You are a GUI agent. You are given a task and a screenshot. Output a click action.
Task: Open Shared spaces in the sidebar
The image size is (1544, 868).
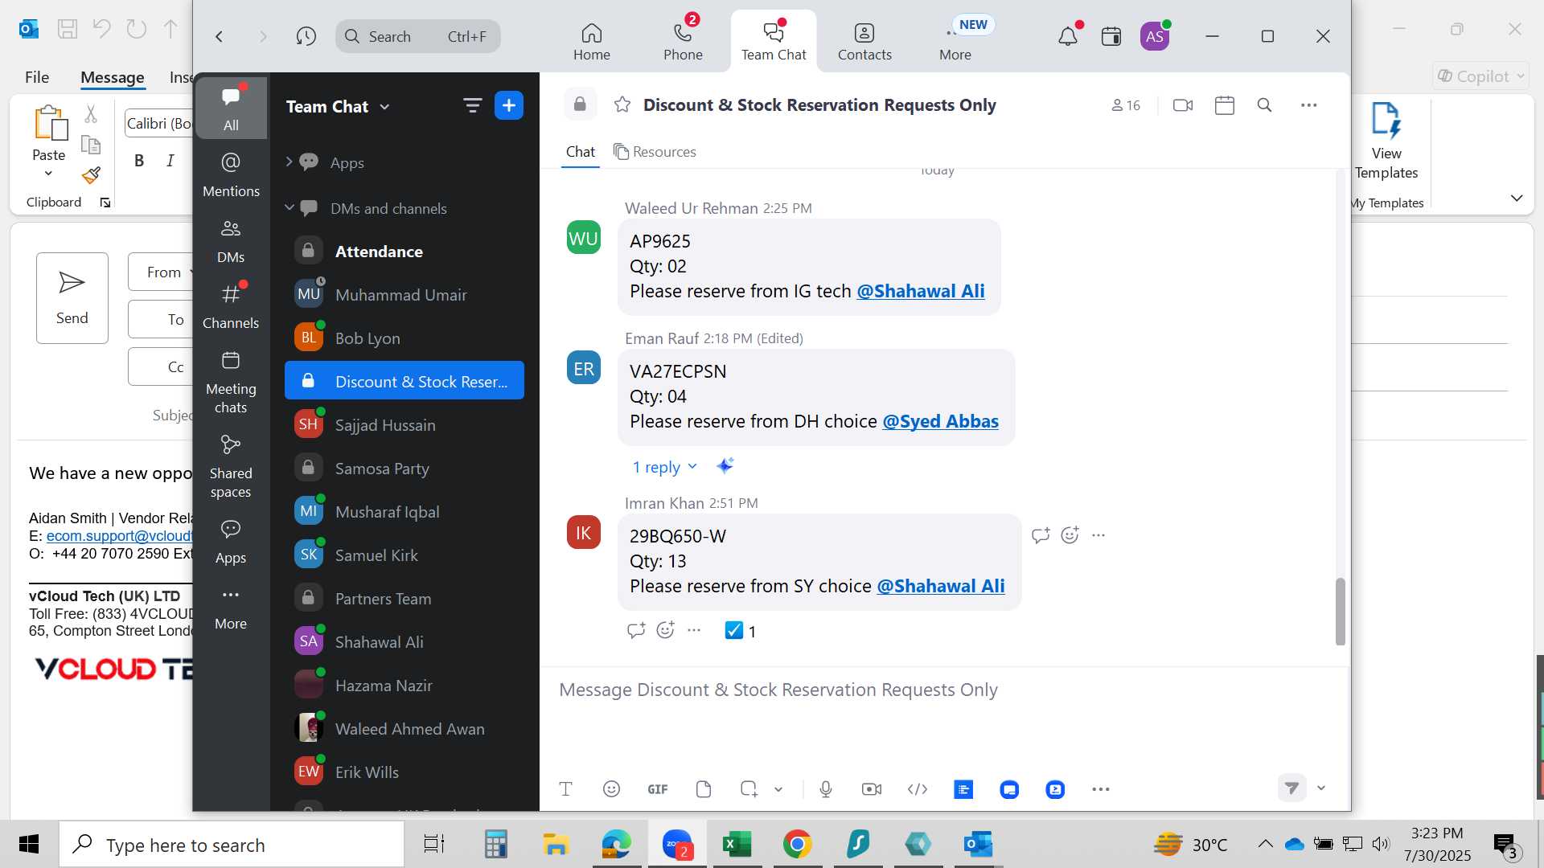tap(231, 467)
